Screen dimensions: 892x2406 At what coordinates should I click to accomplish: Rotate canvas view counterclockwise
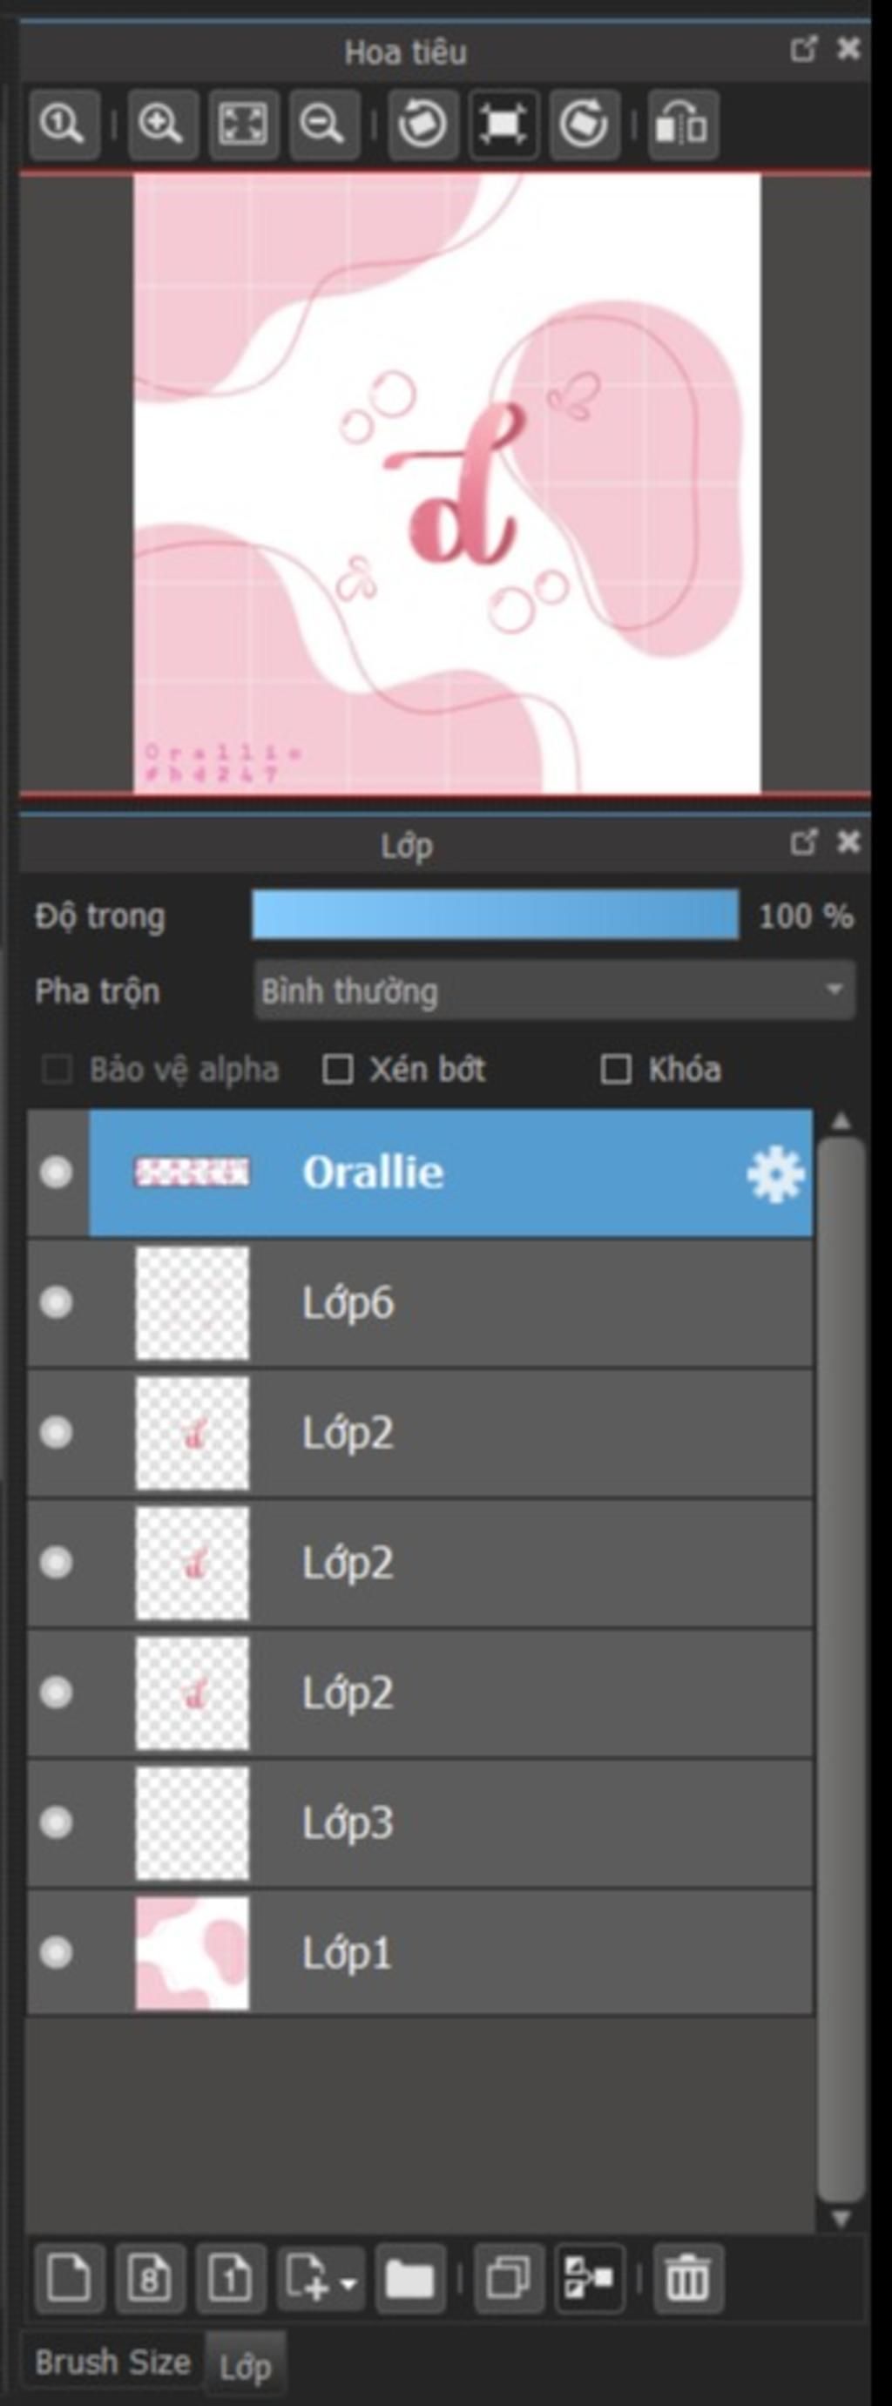[422, 125]
